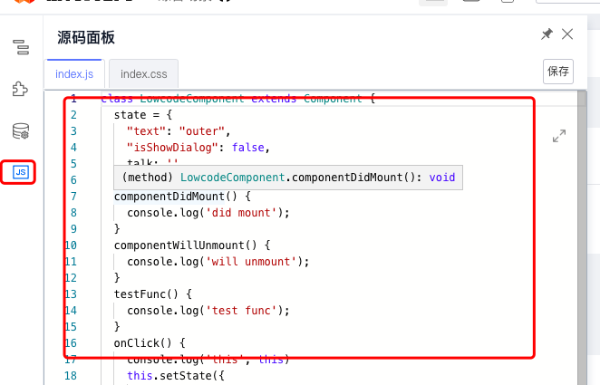Open the JS source code panel icon

[21, 172]
